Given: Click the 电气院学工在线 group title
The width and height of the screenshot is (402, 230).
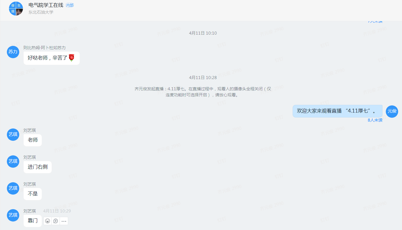Looking at the screenshot, I should coord(46,5).
